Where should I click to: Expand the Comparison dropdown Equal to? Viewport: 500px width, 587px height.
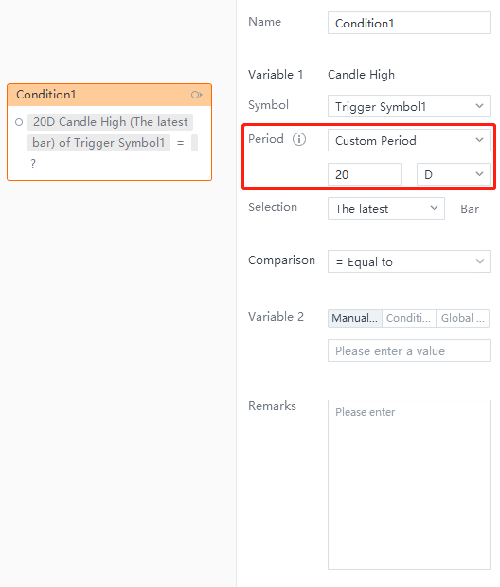point(408,261)
